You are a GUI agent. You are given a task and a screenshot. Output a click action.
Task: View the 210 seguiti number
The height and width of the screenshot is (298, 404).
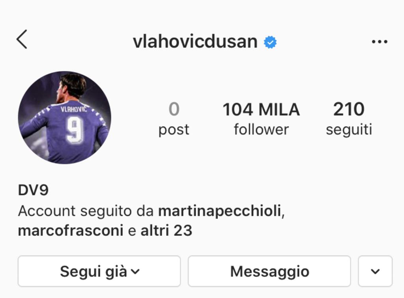point(349,109)
